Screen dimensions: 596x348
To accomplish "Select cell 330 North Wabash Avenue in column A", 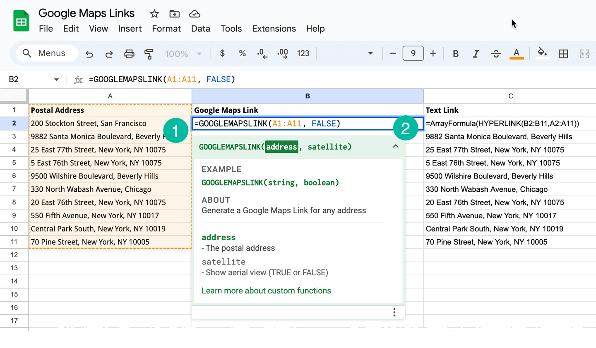I will click(110, 189).
